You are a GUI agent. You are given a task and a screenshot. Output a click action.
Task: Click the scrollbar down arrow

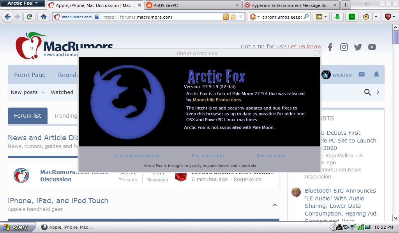pos(395,218)
